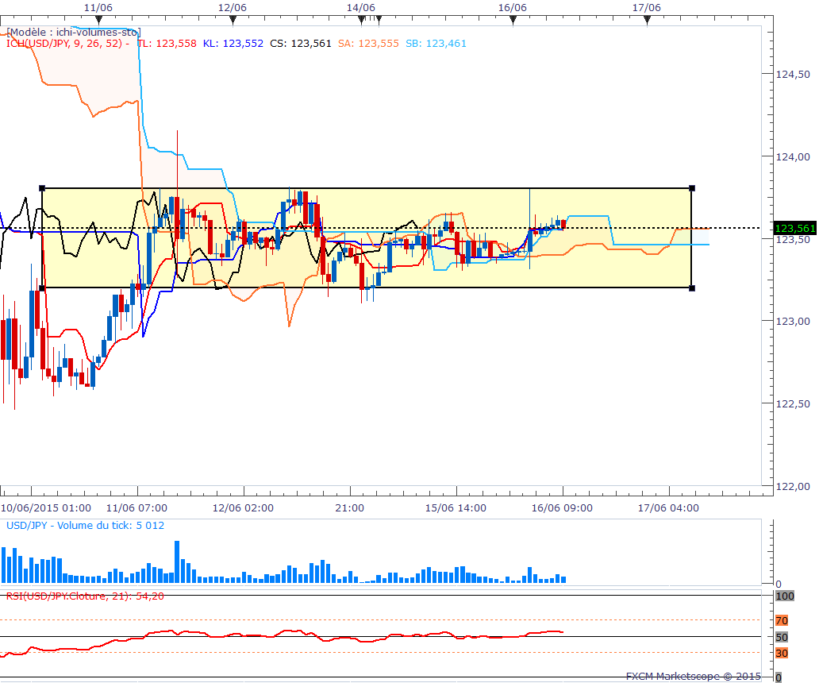Click the 16/06 day marker triangle
The width and height of the screenshot is (819, 683).
point(513,20)
